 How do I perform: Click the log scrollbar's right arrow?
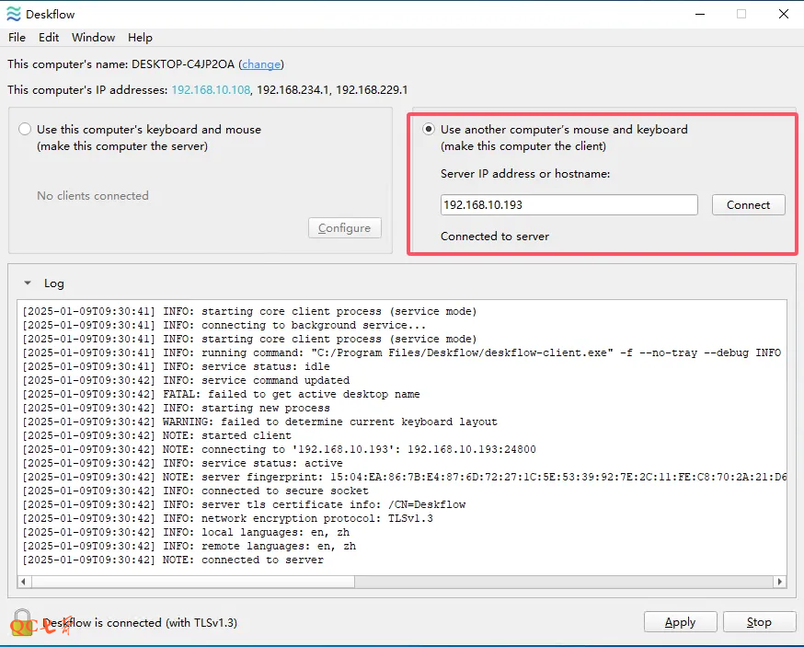[x=780, y=582]
